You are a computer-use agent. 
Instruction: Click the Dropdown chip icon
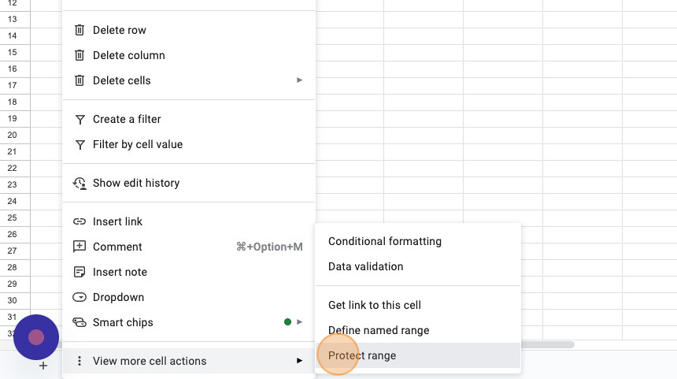pos(80,297)
